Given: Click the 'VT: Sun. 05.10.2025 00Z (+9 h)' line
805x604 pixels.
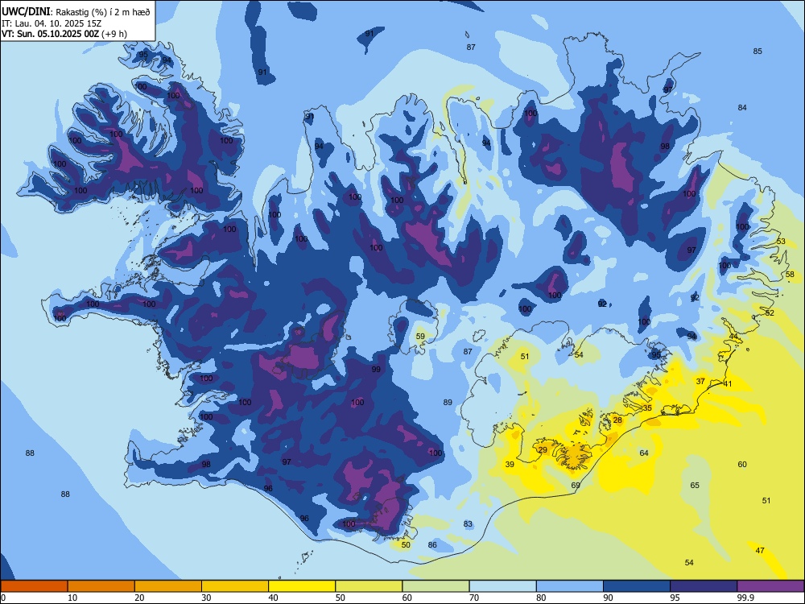Looking at the screenshot, I should point(64,34).
